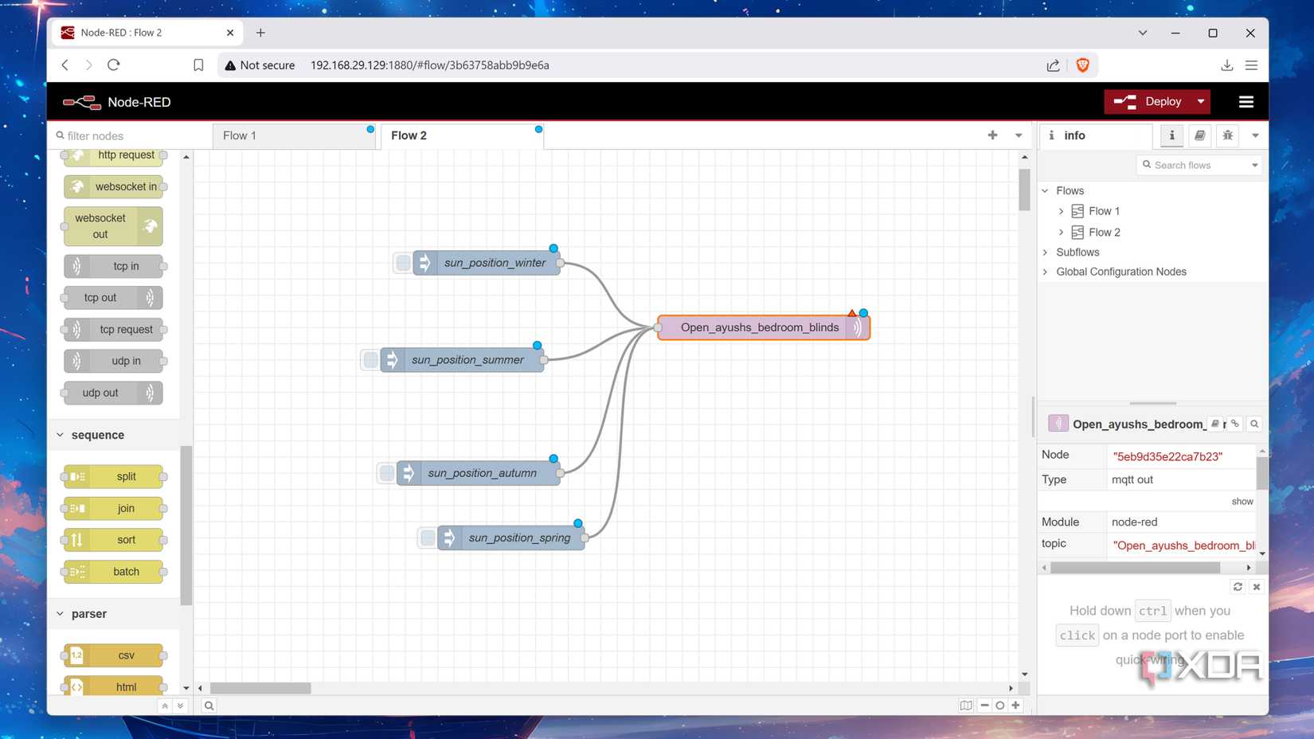
Task: Open the help sidebar (book icon)
Action: (1199, 135)
